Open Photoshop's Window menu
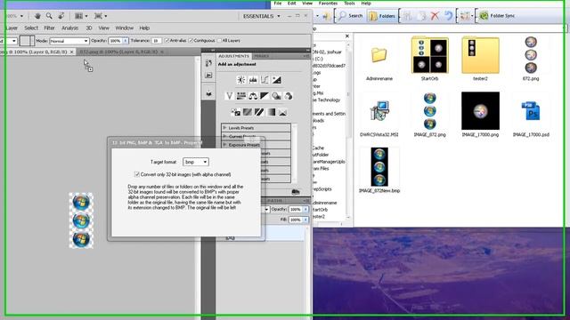 [x=125, y=28]
